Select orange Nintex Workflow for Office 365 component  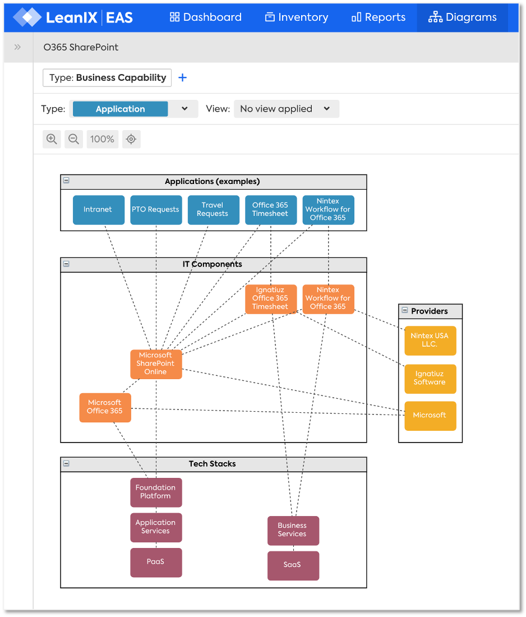pyautogui.click(x=329, y=299)
